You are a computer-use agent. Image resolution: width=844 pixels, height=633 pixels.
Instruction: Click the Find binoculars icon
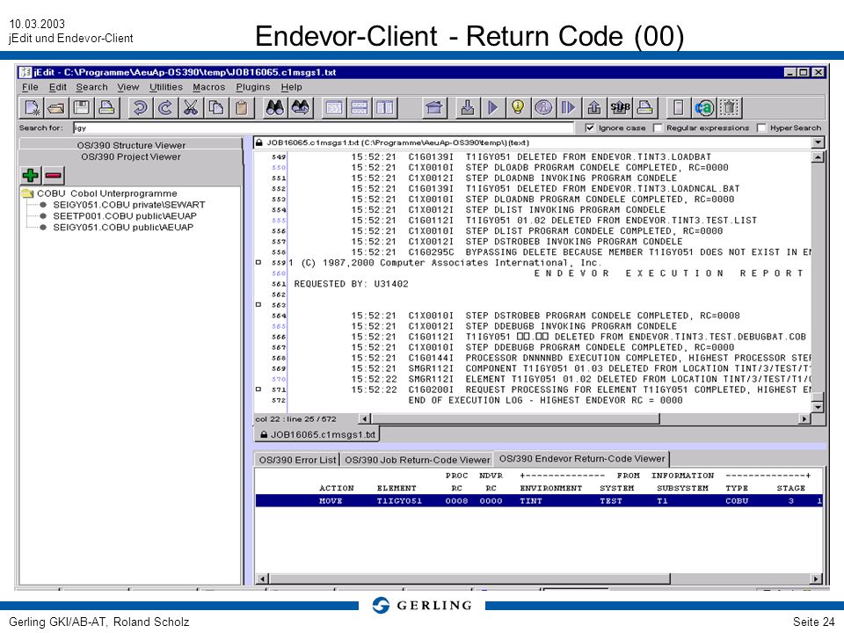pos(275,108)
